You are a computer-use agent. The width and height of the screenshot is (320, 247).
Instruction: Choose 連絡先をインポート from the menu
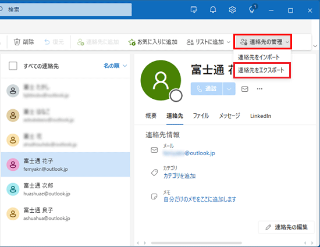tap(258, 58)
